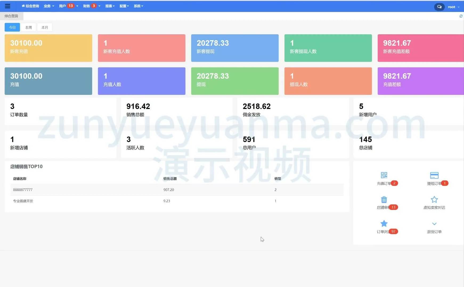Open the hamburger sidebar menu
The height and width of the screenshot is (287, 464).
point(7,6)
